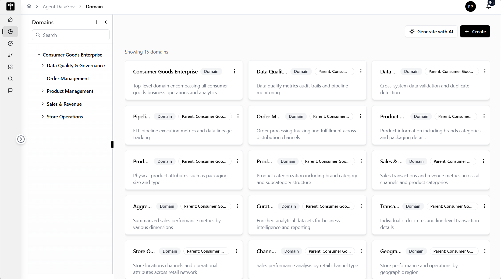Image resolution: width=501 pixels, height=279 pixels.
Task: Add a domain with the plus icon
Action: coord(96,22)
